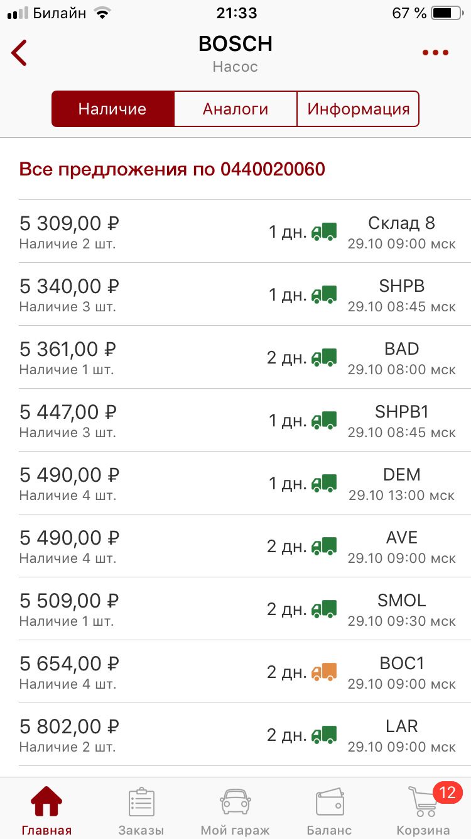The width and height of the screenshot is (471, 839).
Task: Switch to the Аналоги tab
Action: point(235,109)
